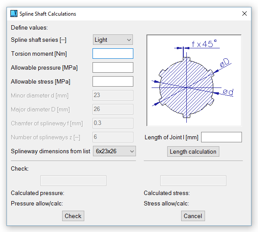Click the Allowable pressure input field

pos(113,67)
